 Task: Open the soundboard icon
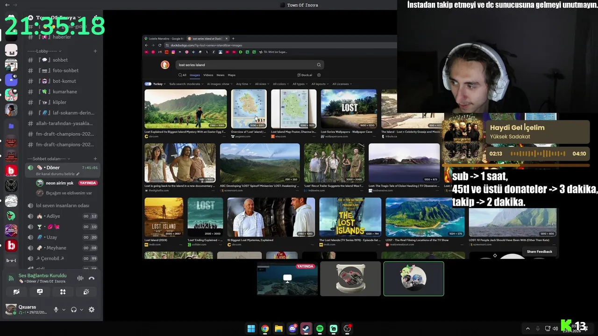click(x=86, y=292)
